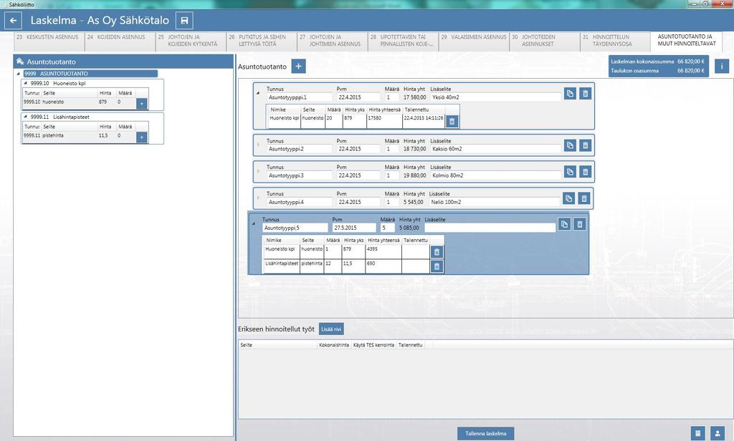Copy the Asuntotyyppi.1 entry
734x441 pixels.
click(570, 94)
